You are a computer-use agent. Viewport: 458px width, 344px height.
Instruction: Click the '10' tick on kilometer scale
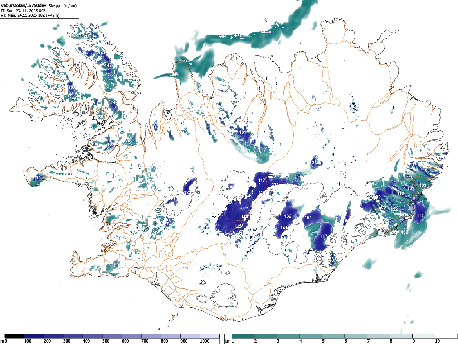point(437,341)
